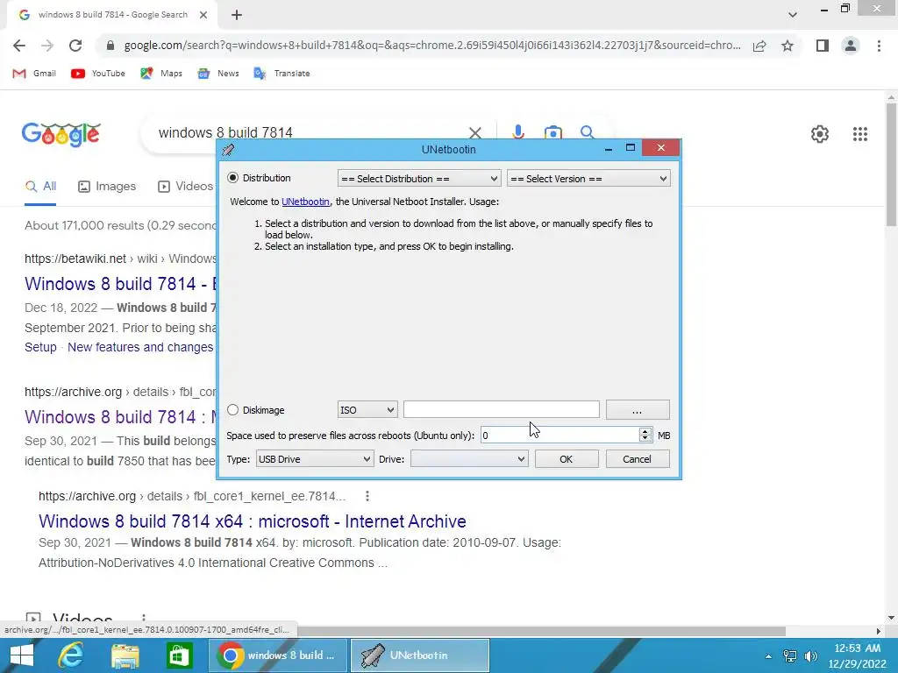Click the lock icon in the address bar

click(110, 46)
